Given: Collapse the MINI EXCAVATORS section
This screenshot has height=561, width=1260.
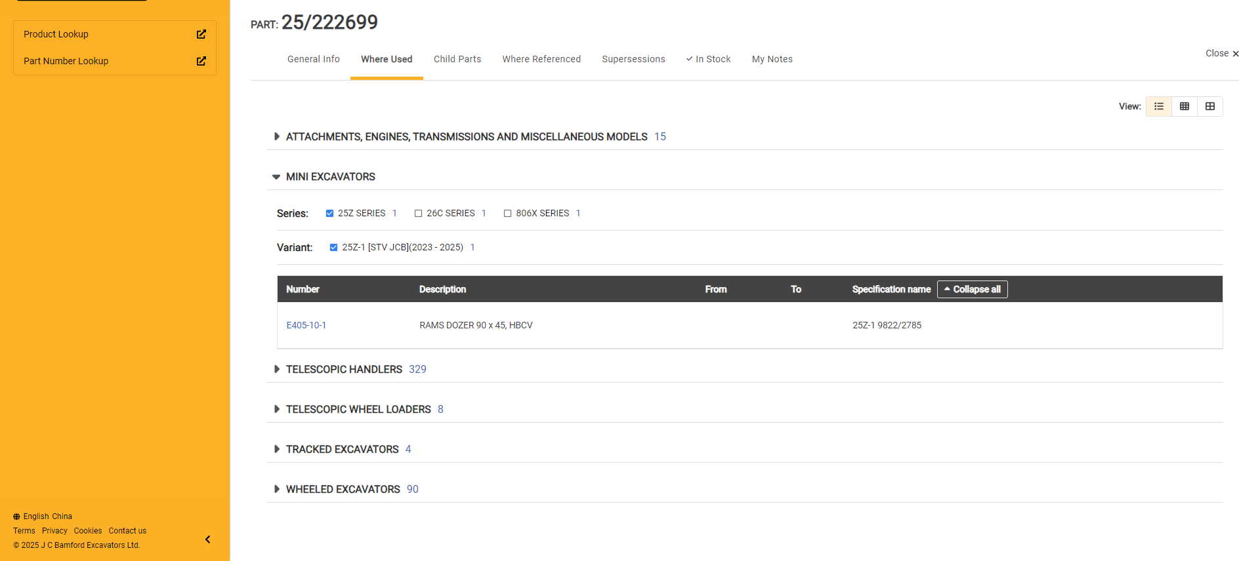Looking at the screenshot, I should [276, 177].
